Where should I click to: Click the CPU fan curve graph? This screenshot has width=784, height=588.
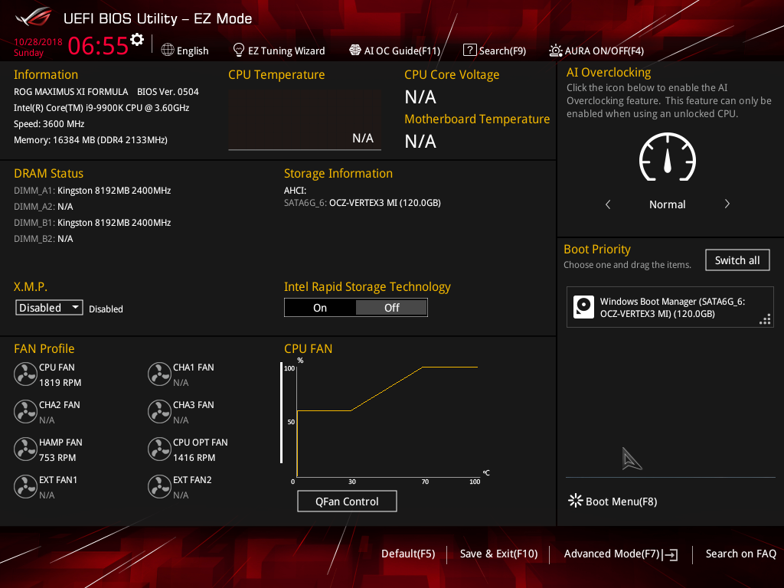(x=387, y=421)
